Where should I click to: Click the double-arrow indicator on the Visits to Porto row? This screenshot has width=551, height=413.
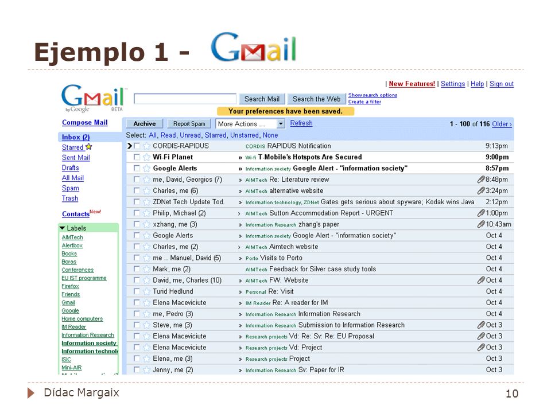coord(240,259)
